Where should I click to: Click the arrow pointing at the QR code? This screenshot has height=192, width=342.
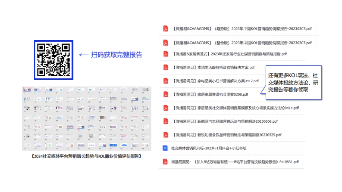point(84,55)
